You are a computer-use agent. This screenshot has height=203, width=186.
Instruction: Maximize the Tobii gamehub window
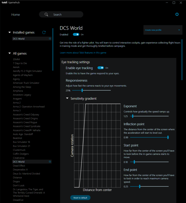(174, 3)
